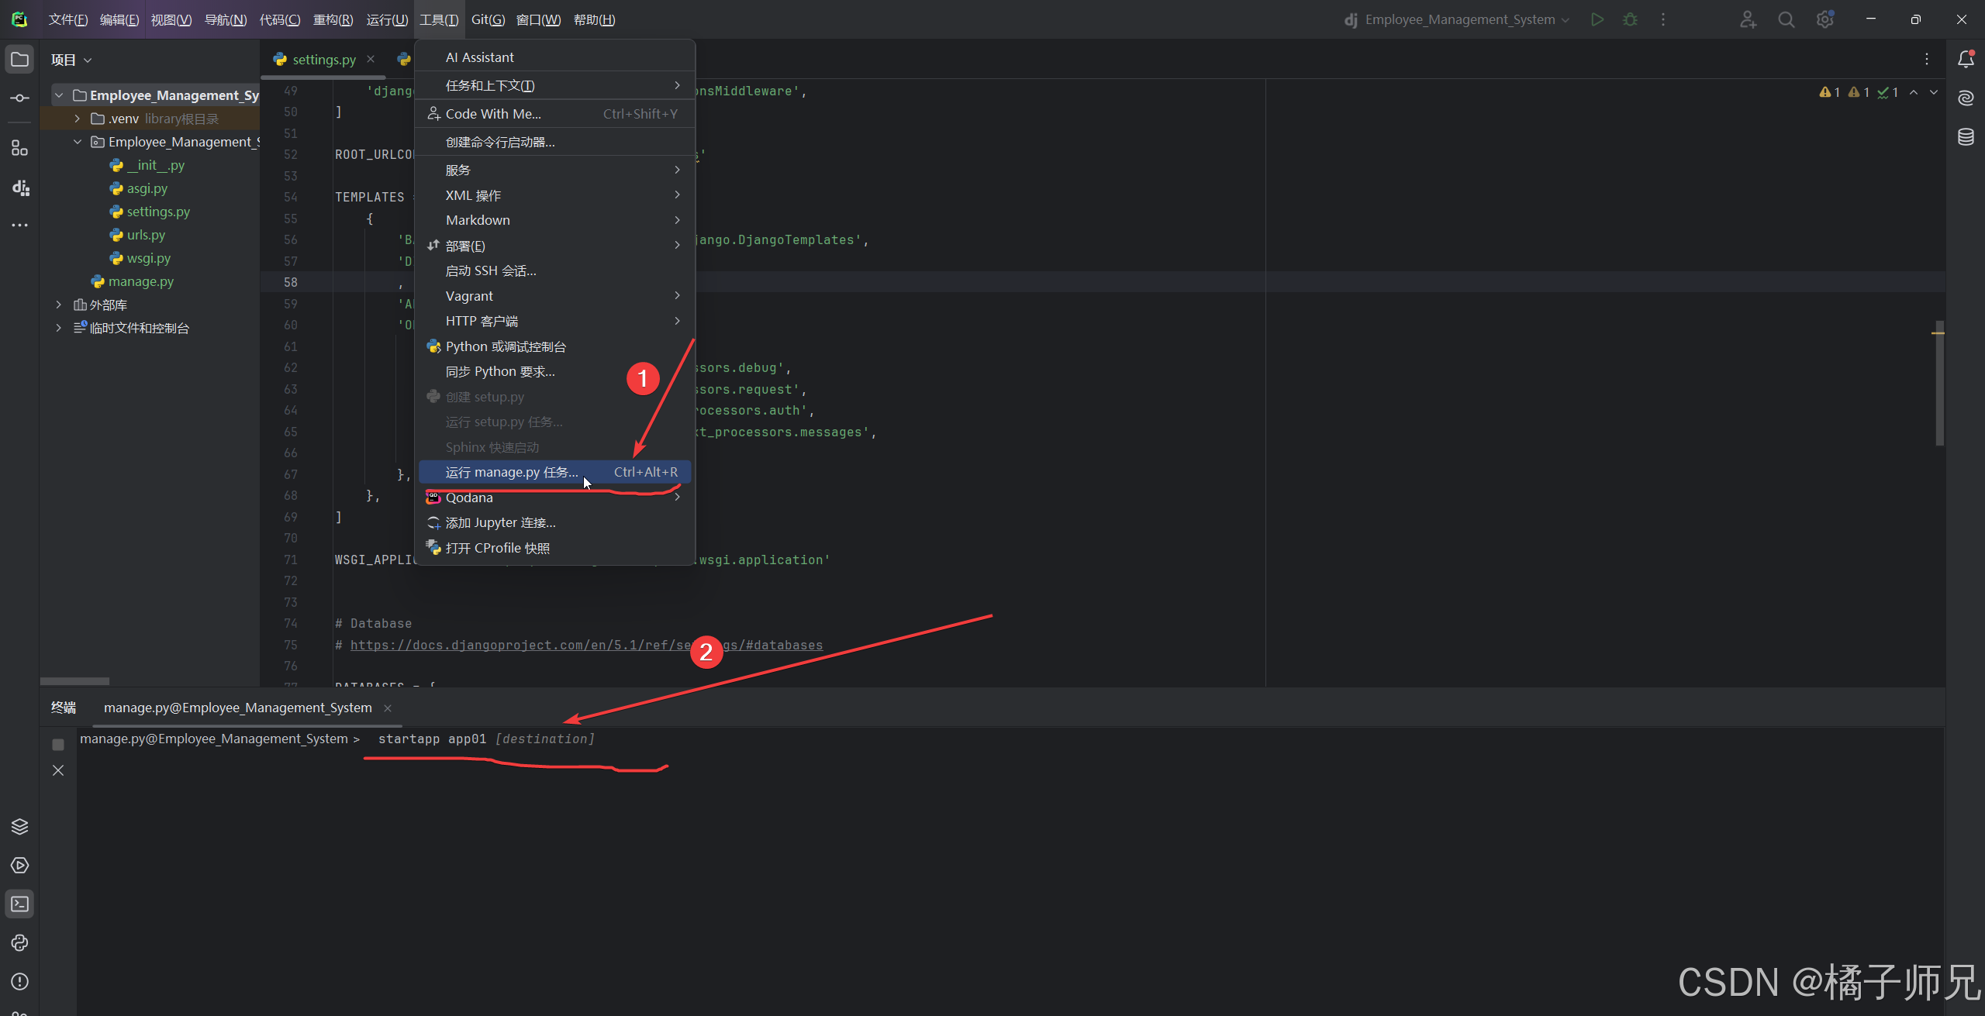
Task: Expand the 临时文件和控制台 node
Action: tap(59, 328)
